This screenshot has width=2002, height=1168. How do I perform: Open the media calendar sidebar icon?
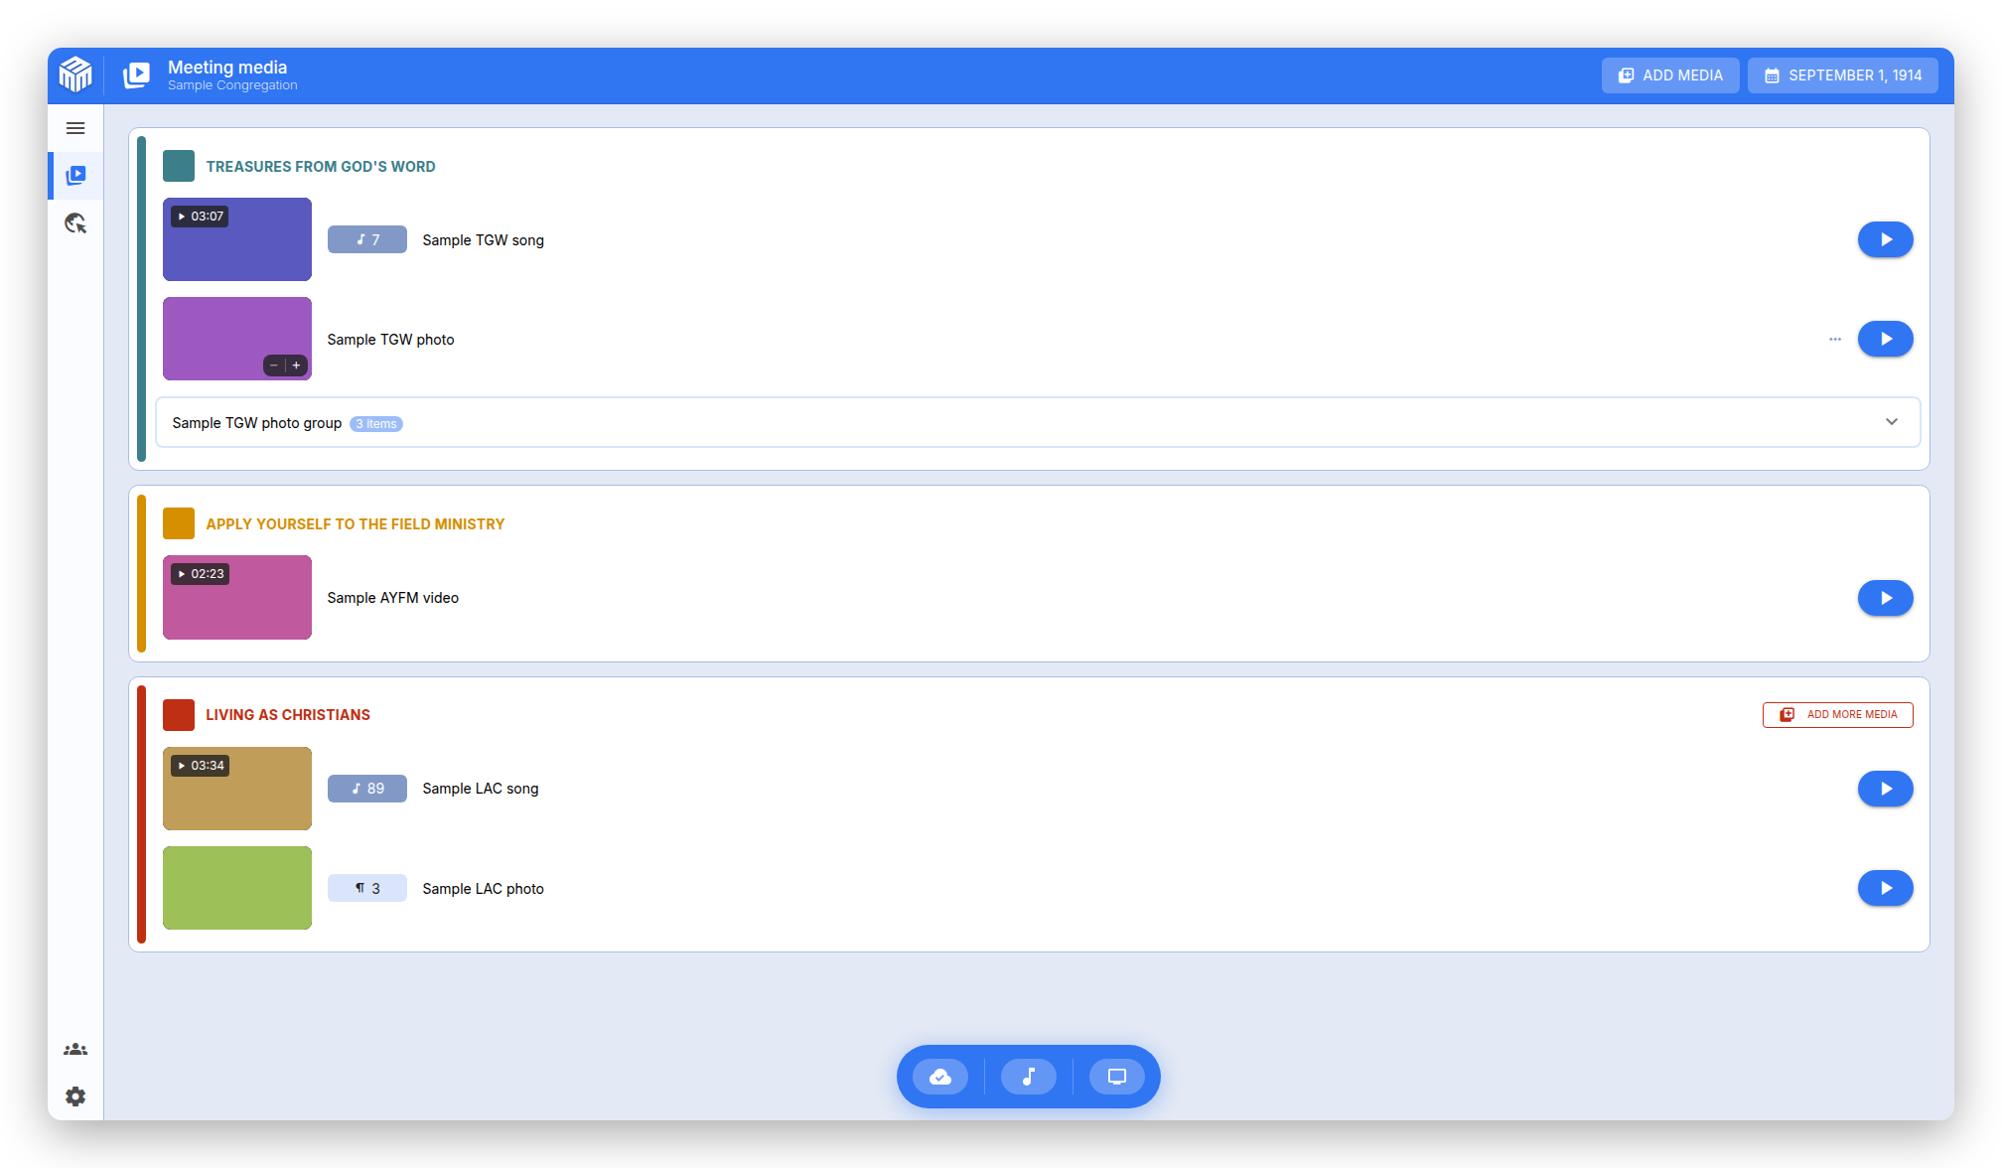[x=75, y=176]
